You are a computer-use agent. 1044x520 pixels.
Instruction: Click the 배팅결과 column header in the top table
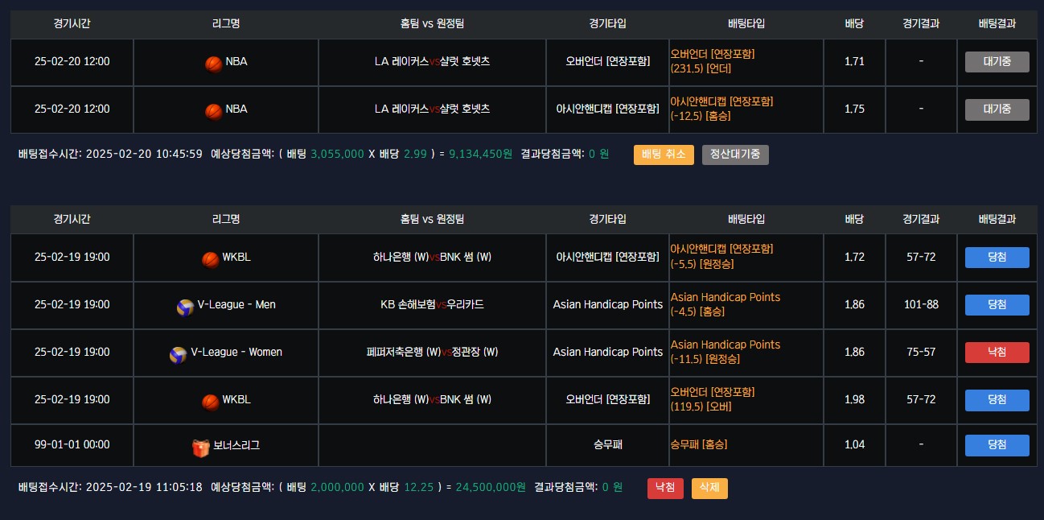tap(997, 24)
